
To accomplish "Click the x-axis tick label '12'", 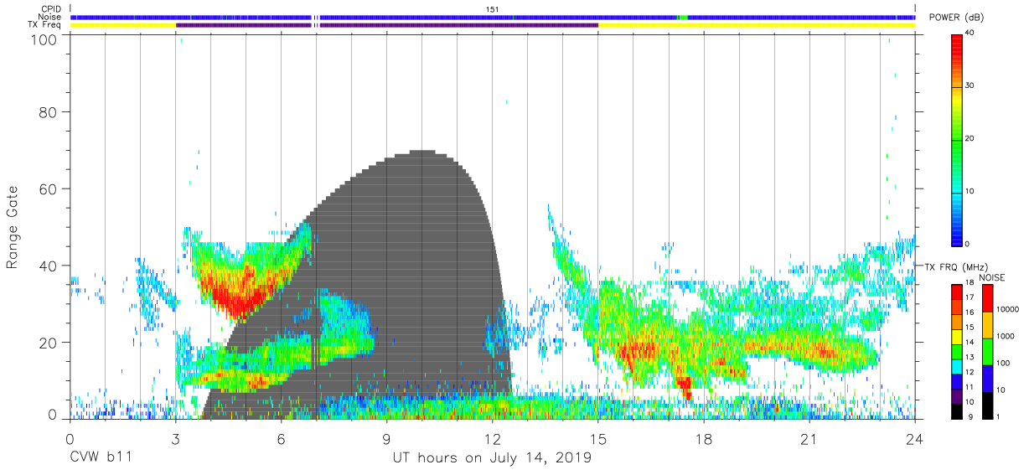I will (x=493, y=438).
